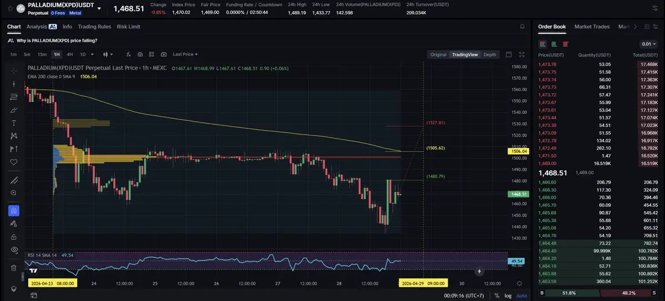
Task: Select the brush drawing tool
Action: [14, 110]
